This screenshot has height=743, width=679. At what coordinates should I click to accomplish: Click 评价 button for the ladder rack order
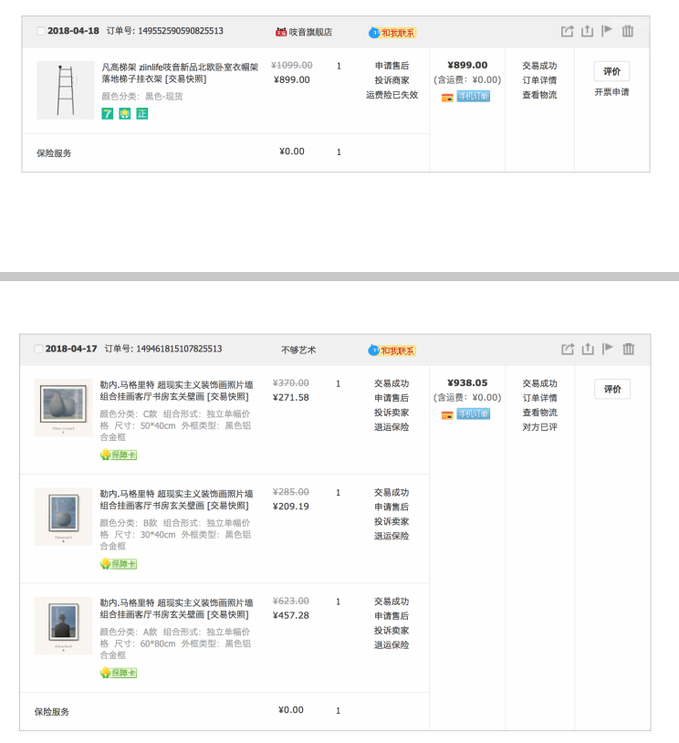611,71
